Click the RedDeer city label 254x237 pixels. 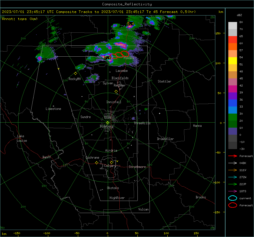(120, 85)
